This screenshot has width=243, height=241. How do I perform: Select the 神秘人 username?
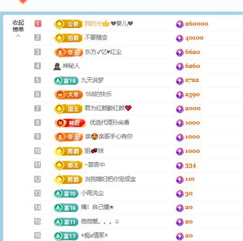tap(71, 66)
